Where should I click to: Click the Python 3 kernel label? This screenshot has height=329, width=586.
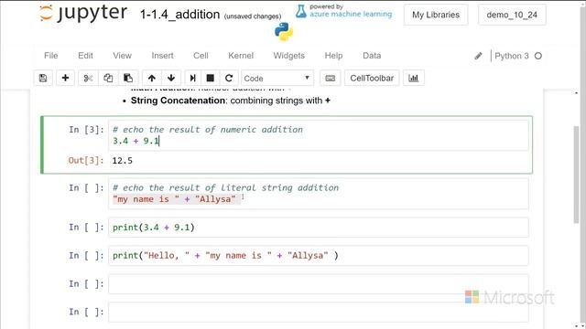pos(511,56)
